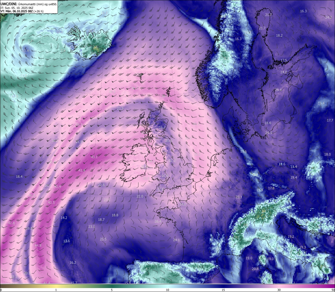Click the 15.7 value label
Viewport: 335px width, 292px height.
click(x=74, y=283)
